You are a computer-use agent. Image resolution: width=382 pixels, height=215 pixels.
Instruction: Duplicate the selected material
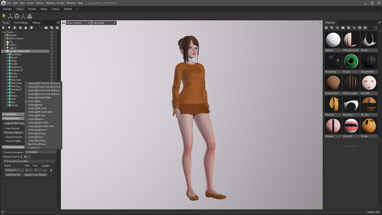tap(332, 28)
